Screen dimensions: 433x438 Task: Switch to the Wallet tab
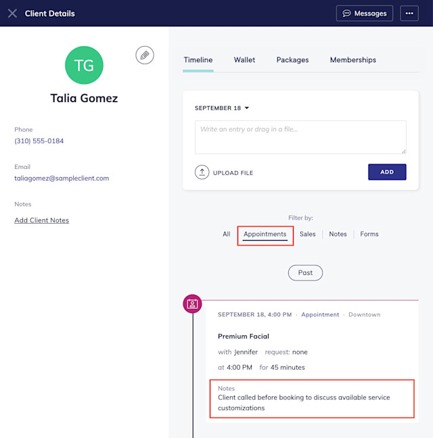pyautogui.click(x=244, y=59)
